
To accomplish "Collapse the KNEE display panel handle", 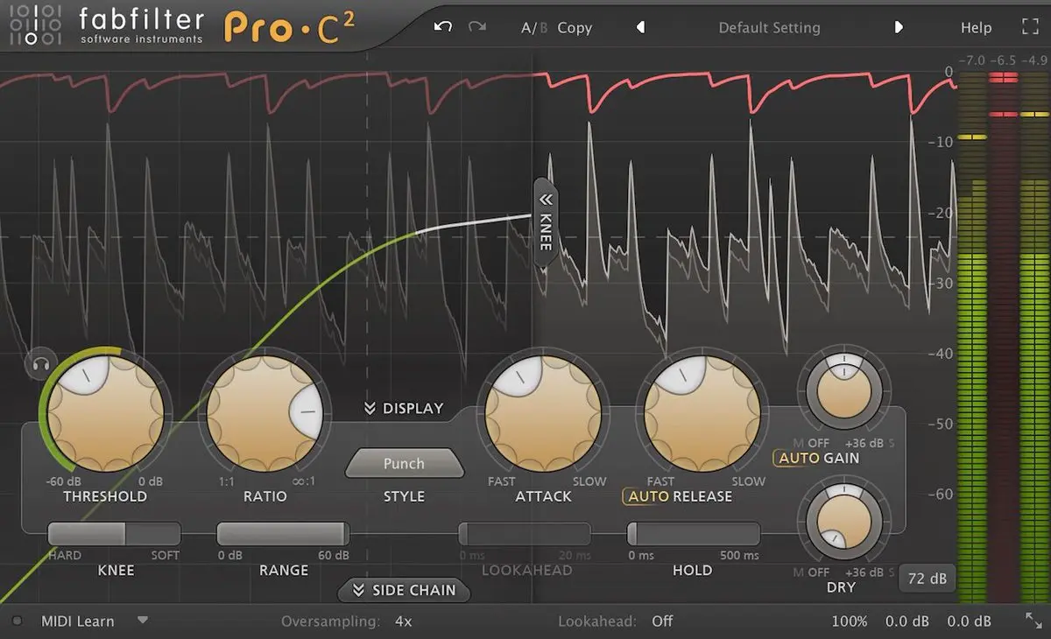I will [x=546, y=222].
